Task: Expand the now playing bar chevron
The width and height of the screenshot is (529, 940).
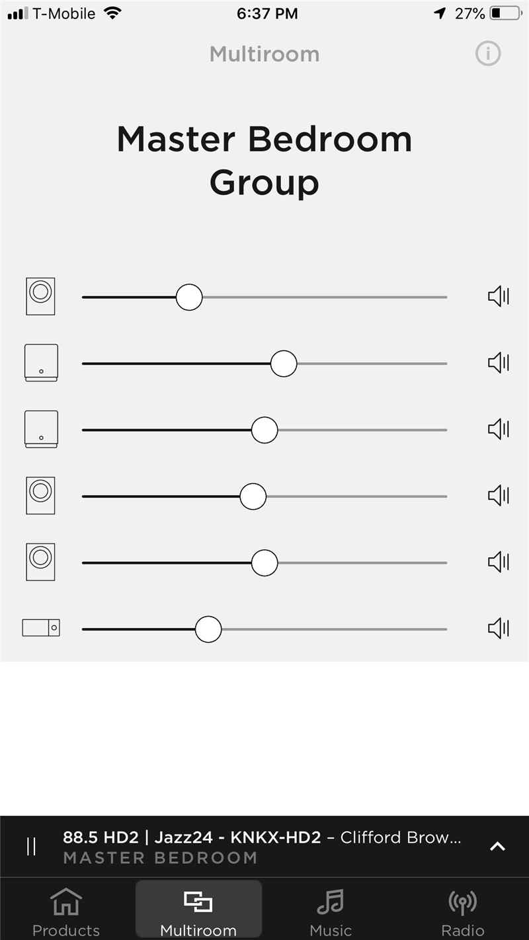Action: [497, 846]
